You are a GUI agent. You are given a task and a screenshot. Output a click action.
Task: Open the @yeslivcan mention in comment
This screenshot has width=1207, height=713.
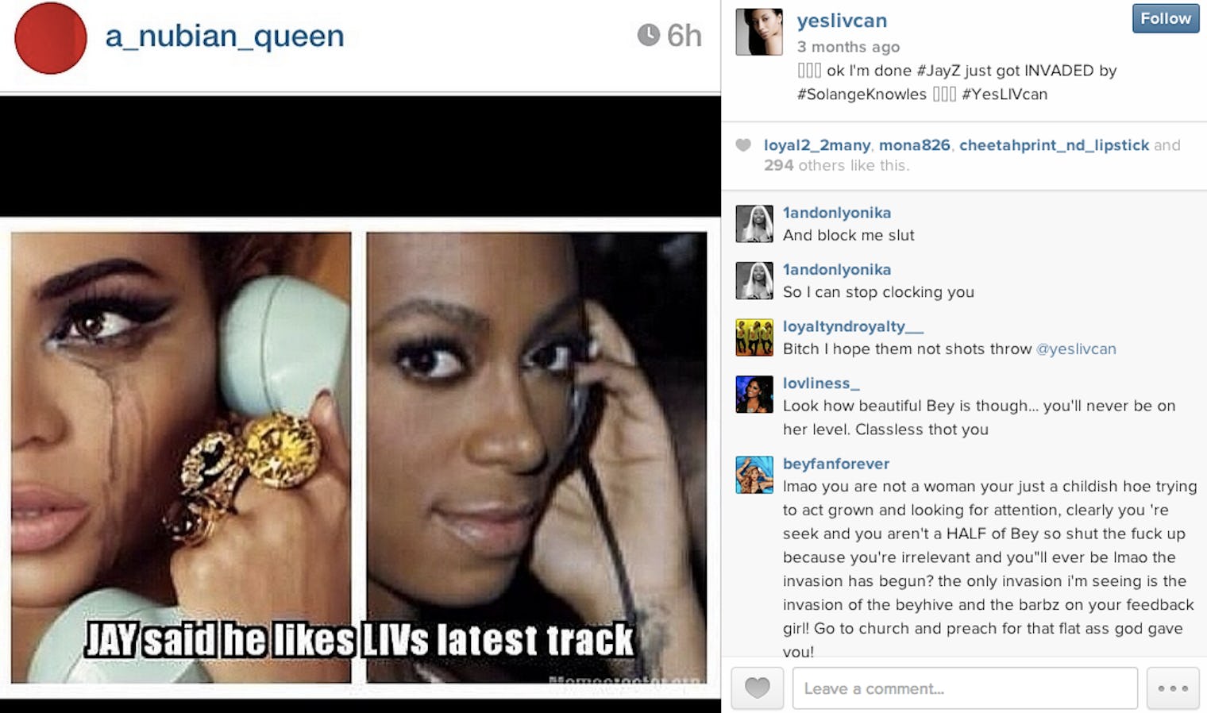pyautogui.click(x=1076, y=349)
